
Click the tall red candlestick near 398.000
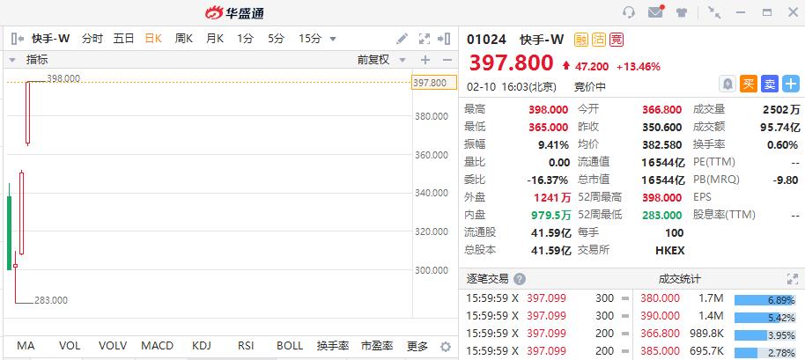tap(27, 113)
